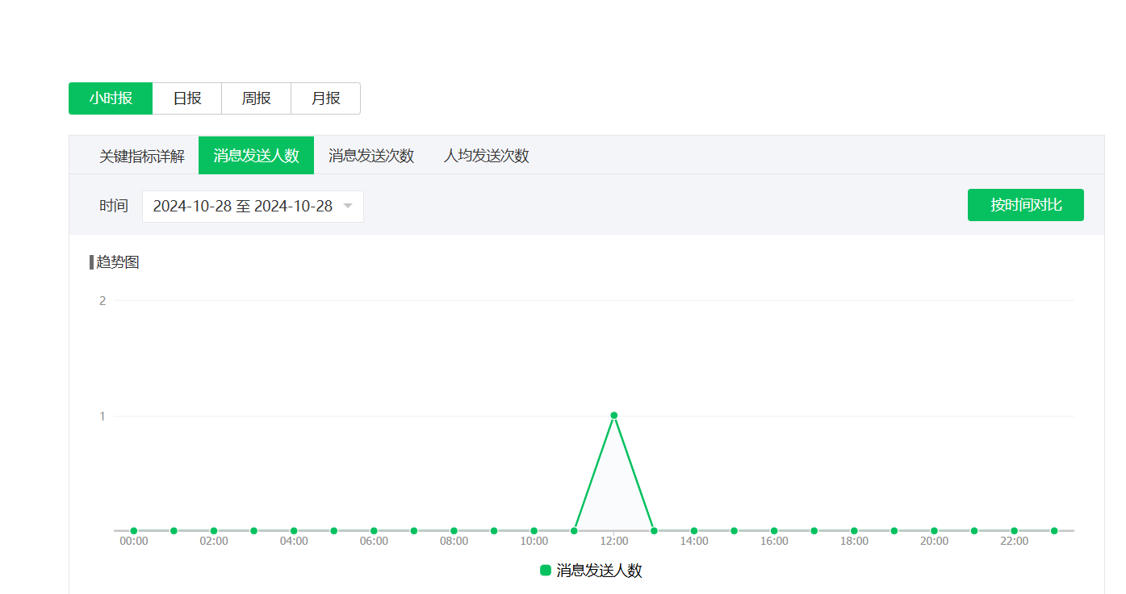Click the 消息发送人数 legend label text
Viewport: 1126px width, 594px height.
click(x=599, y=571)
